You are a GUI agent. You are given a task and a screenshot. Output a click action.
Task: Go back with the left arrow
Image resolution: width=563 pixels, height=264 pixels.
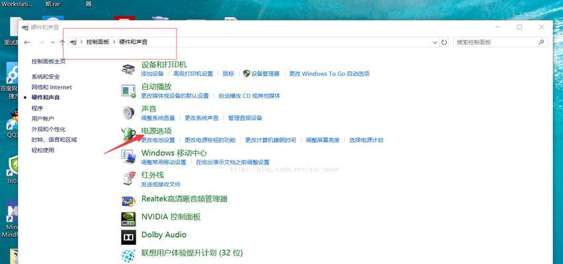point(27,42)
